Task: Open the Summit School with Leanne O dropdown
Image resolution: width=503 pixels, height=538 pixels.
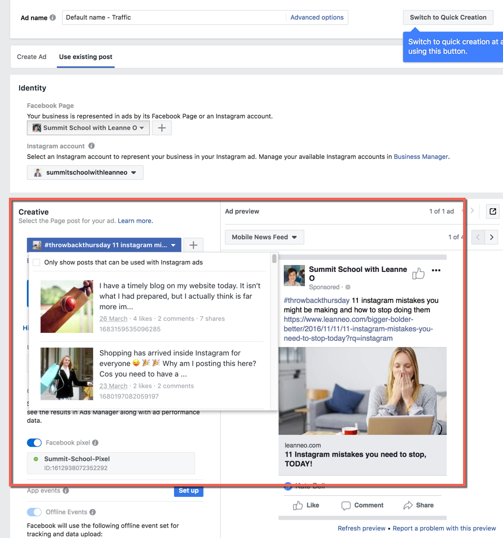Action: coord(88,128)
